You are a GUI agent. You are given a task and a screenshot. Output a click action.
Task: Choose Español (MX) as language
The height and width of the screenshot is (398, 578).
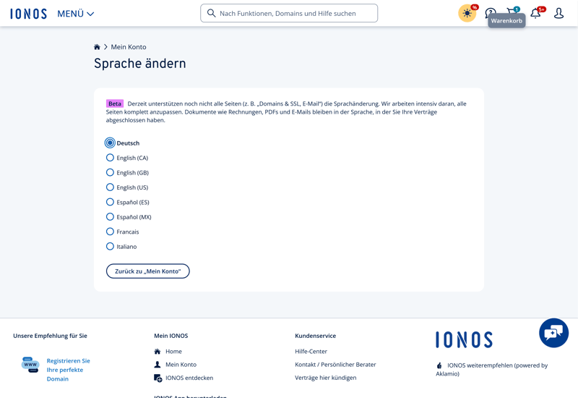pos(110,217)
